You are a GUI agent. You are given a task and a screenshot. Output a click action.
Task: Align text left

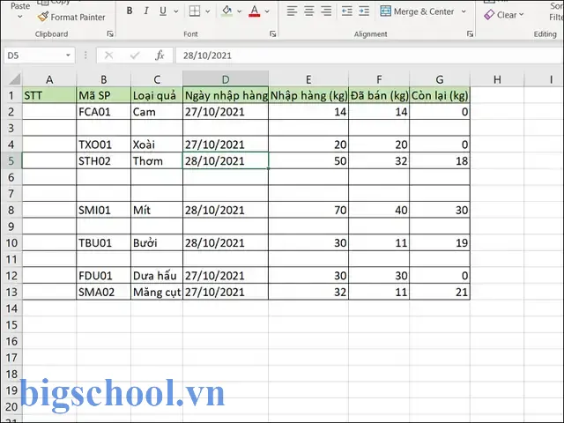(292, 11)
